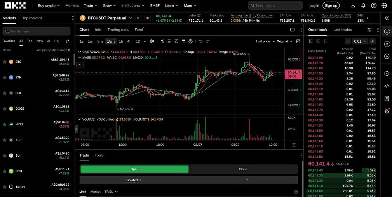Open the help question mark icon
392x197 pixels.
click(x=374, y=5)
